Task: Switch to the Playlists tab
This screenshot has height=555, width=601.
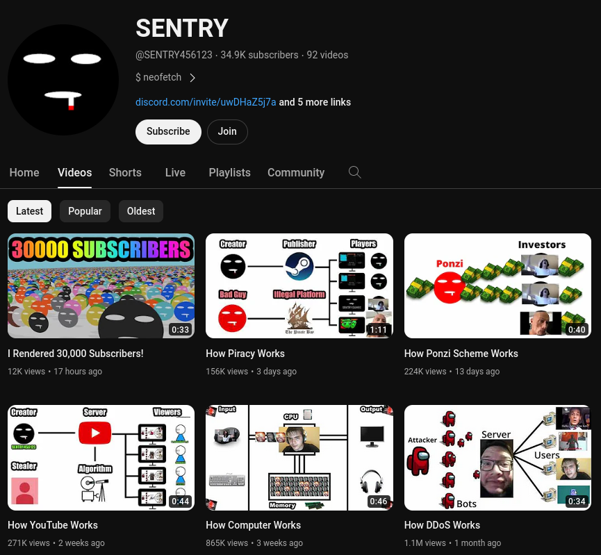Action: coord(229,172)
